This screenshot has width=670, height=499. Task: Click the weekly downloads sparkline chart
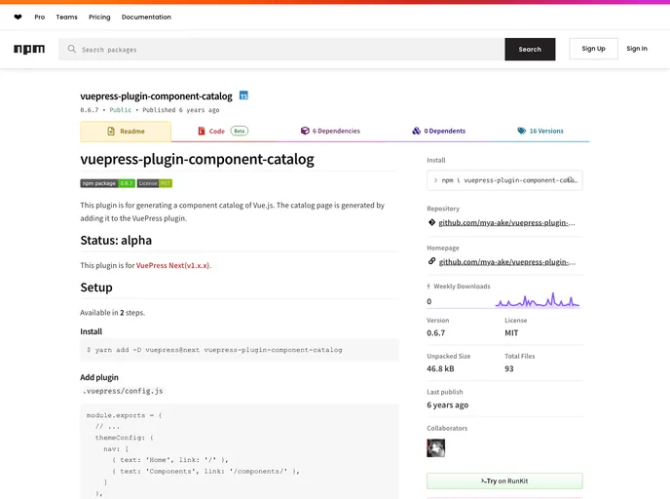click(538, 300)
